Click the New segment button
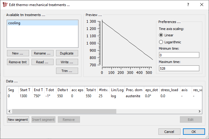 [18, 120]
